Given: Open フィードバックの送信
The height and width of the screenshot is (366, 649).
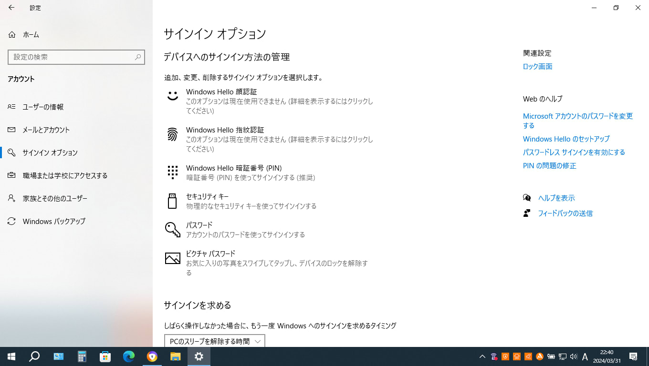Looking at the screenshot, I should tap(565, 213).
